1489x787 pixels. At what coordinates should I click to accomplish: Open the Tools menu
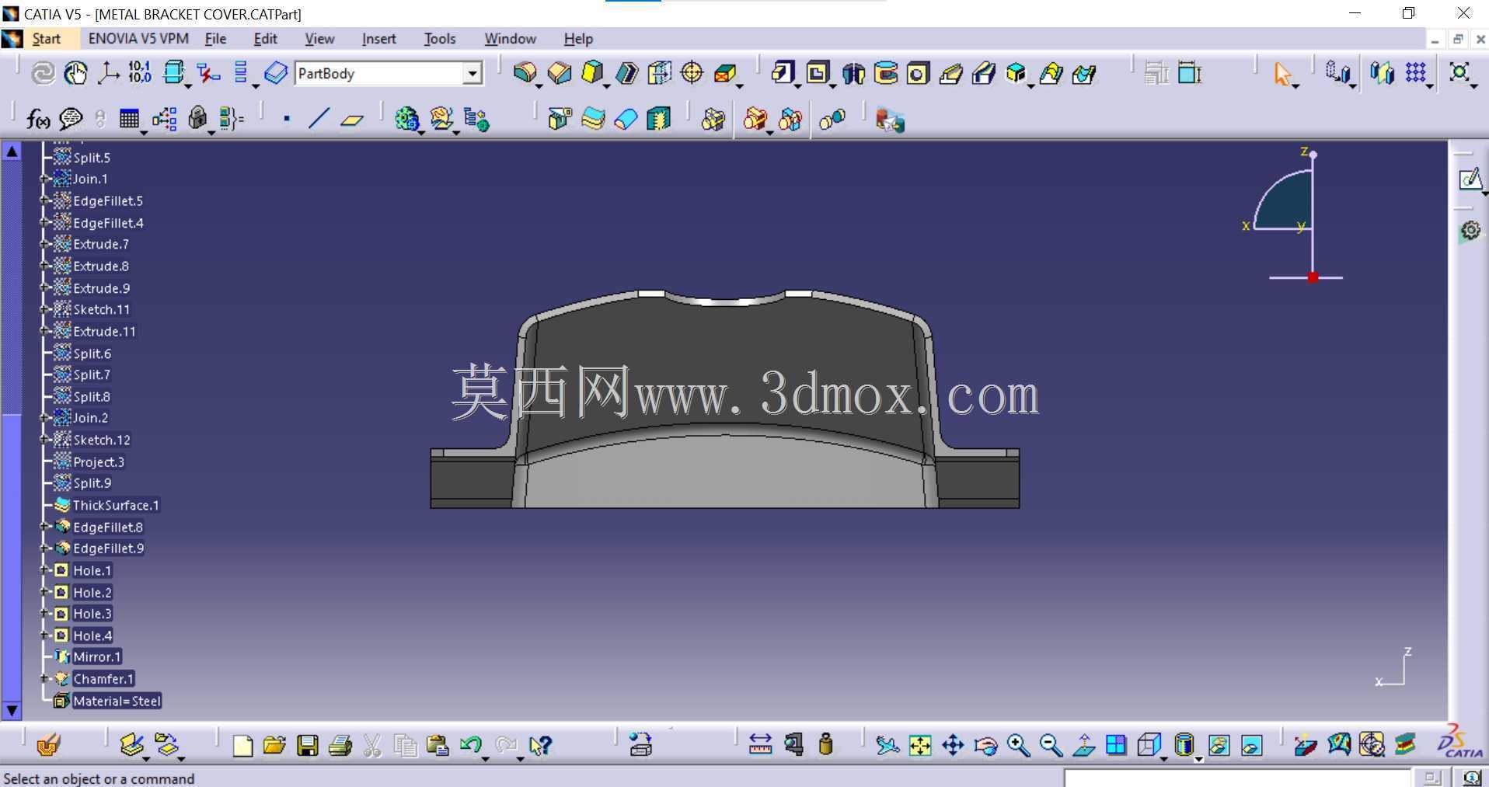pyautogui.click(x=440, y=39)
